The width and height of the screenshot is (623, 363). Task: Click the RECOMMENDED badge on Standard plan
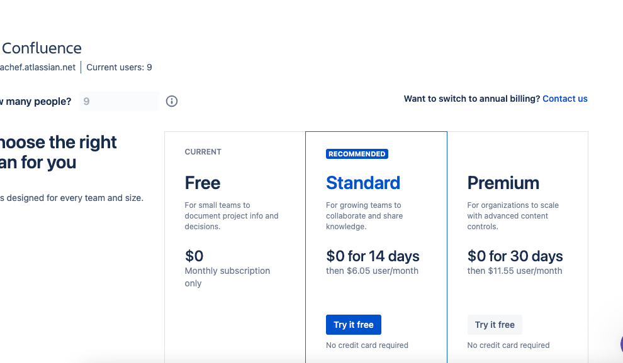(x=357, y=154)
